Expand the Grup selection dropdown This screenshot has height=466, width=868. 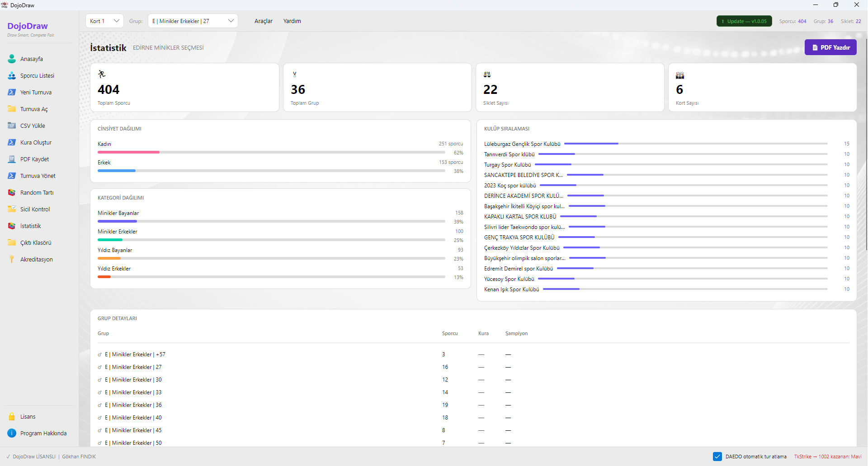click(193, 21)
